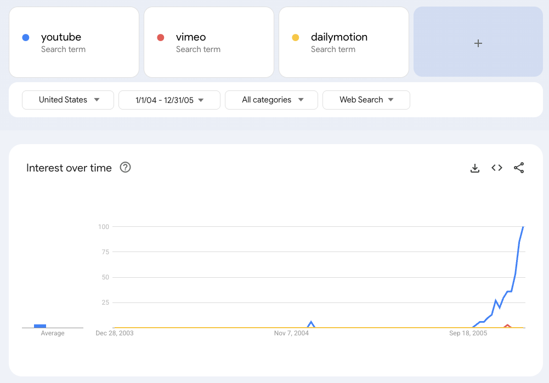This screenshot has width=549, height=383.
Task: Open the Web Search type dropdown
Action: point(366,100)
